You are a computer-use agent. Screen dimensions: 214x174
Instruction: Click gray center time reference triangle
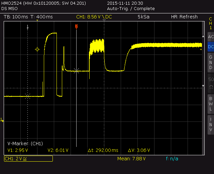[x=104, y=20]
